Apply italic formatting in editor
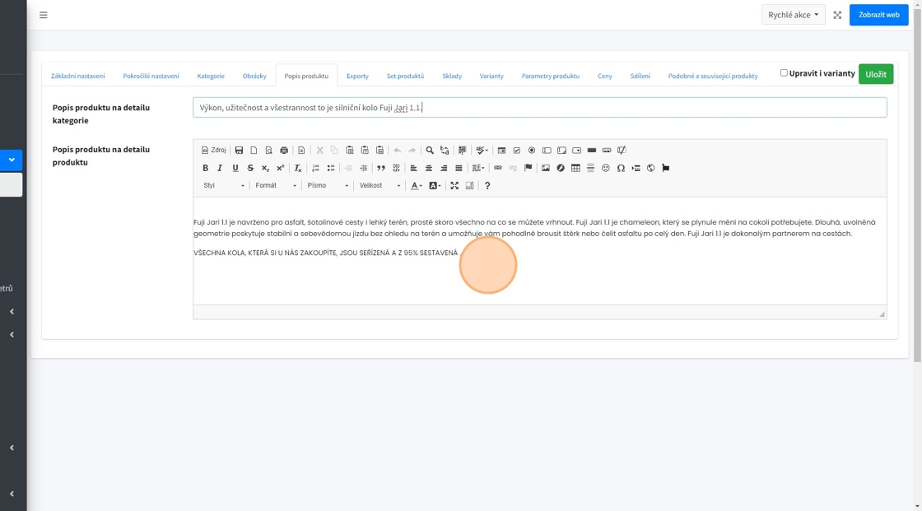Viewport: 922px width, 511px height. point(220,168)
